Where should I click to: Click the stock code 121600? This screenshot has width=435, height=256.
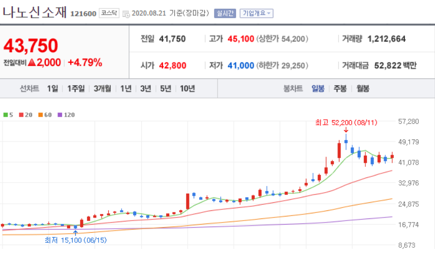click(x=83, y=14)
